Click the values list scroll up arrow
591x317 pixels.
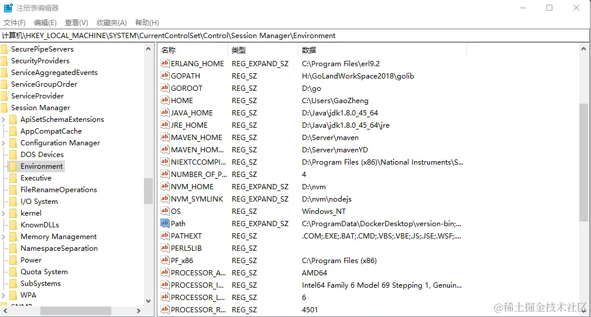pos(583,48)
